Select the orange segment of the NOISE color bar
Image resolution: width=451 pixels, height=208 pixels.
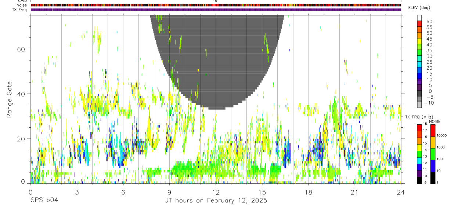click(433, 142)
